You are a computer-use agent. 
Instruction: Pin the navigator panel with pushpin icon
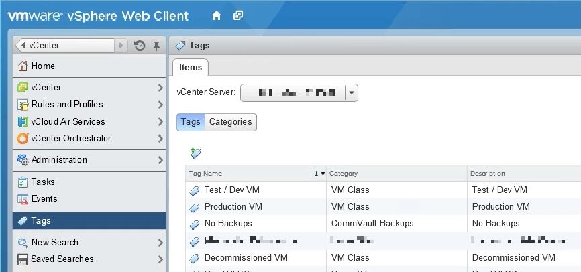[x=157, y=46]
